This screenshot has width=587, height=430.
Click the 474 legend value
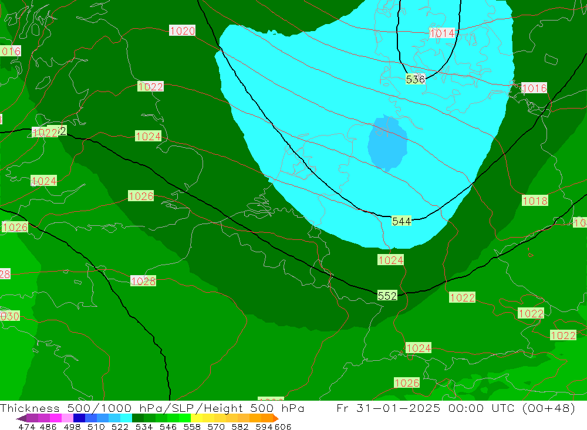click(27, 426)
